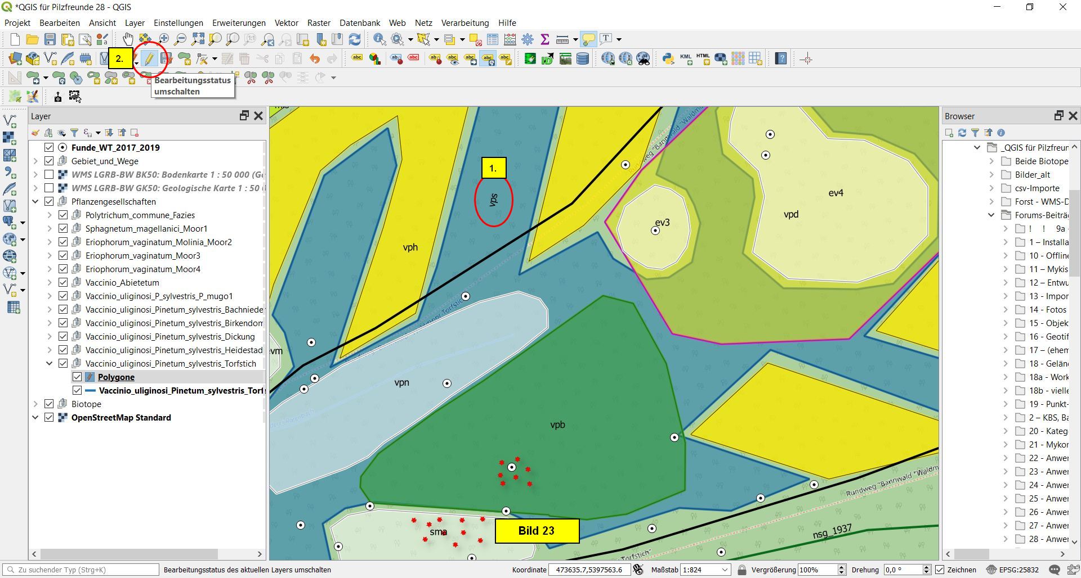The width and height of the screenshot is (1081, 578).
Task: Open the Vektor menu
Action: click(286, 23)
